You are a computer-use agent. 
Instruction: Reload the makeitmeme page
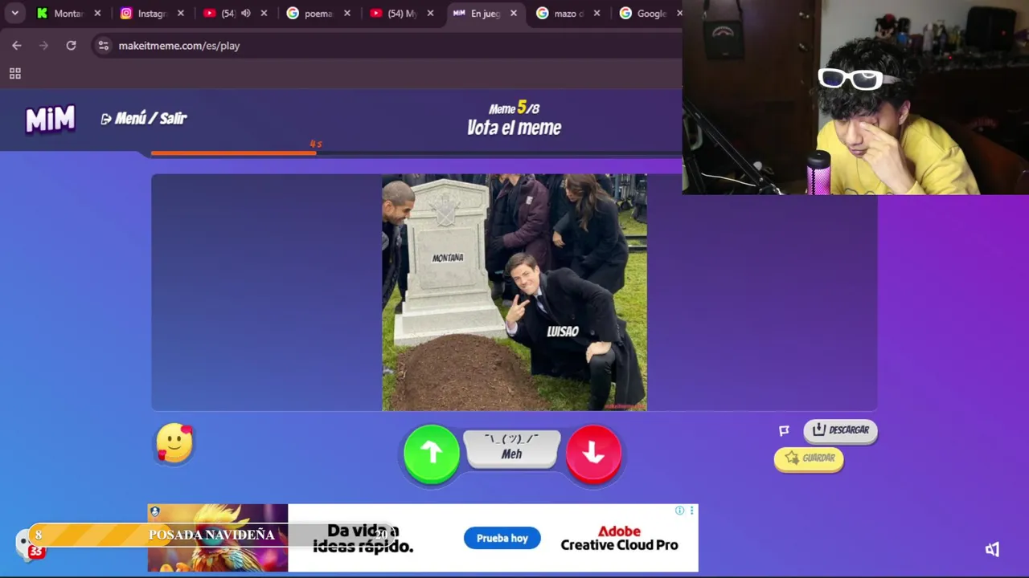coord(71,46)
